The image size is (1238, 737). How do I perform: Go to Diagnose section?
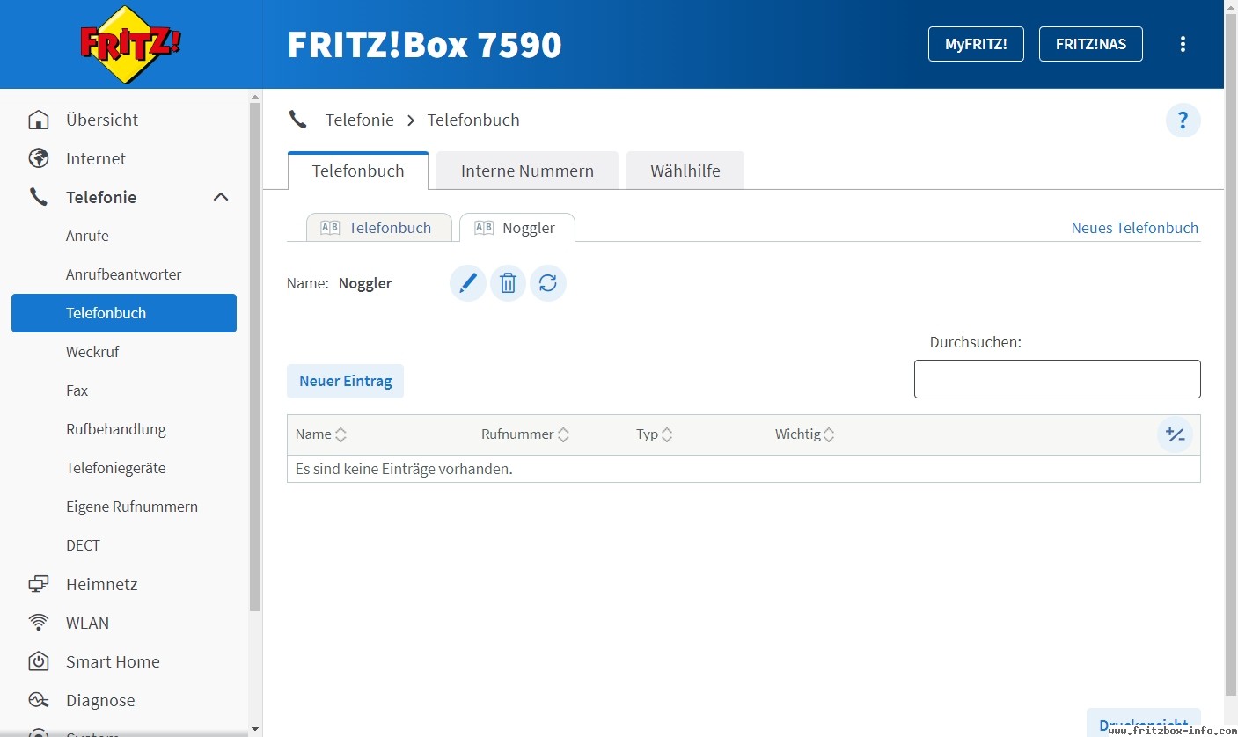coord(100,700)
